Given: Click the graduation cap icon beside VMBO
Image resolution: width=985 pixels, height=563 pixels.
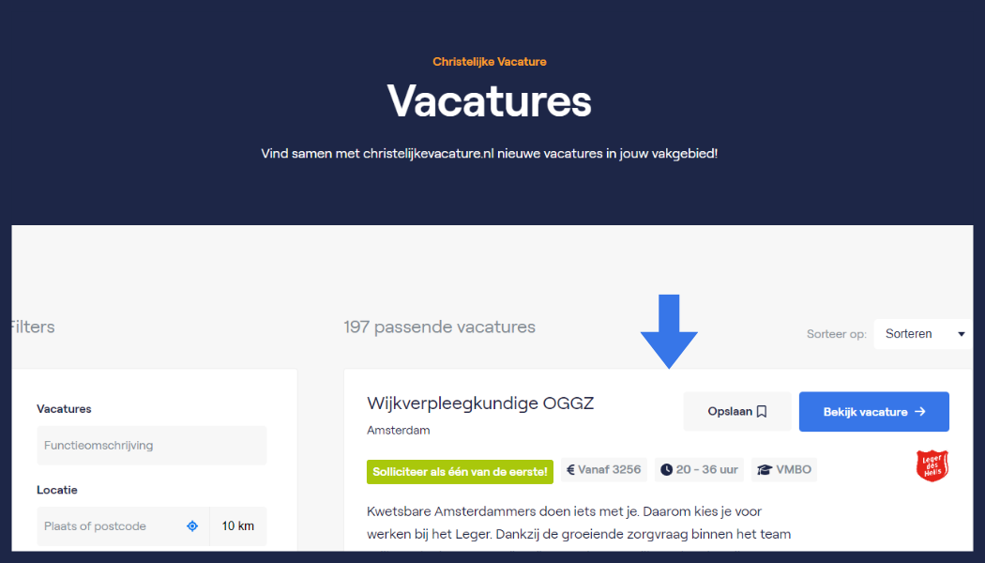Looking at the screenshot, I should coord(764,469).
